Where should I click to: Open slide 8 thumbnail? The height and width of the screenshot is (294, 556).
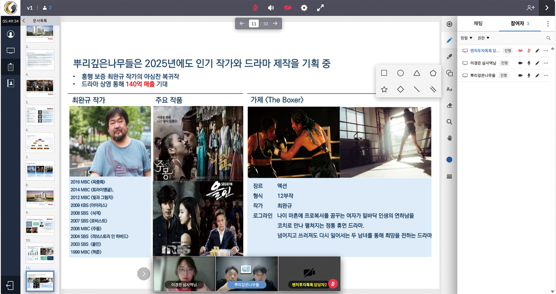[x=40, y=198]
